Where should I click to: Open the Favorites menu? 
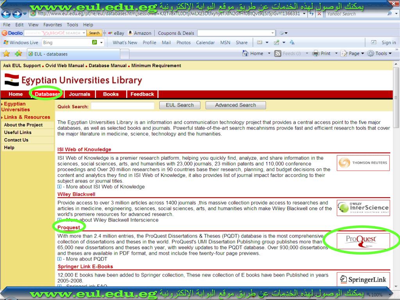[53, 25]
